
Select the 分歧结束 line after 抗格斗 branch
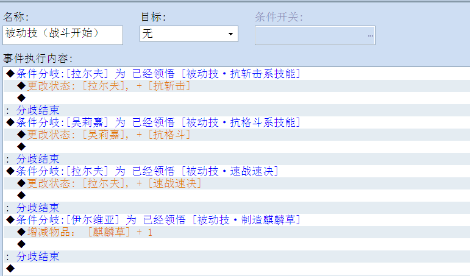[x=237, y=159]
